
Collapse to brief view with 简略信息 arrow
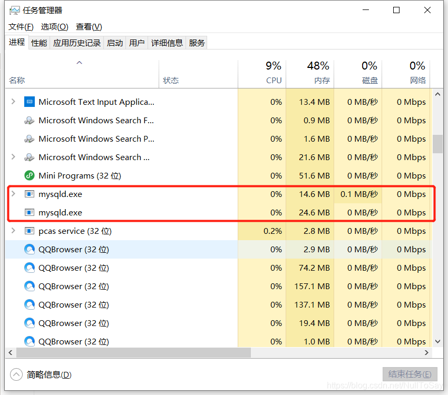[x=16, y=374]
